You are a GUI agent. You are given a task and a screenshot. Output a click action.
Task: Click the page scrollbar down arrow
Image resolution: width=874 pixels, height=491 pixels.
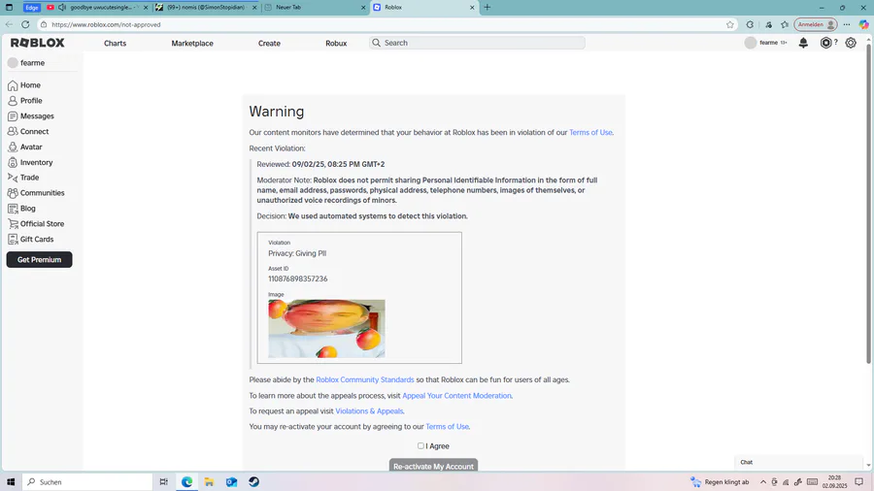click(x=868, y=466)
